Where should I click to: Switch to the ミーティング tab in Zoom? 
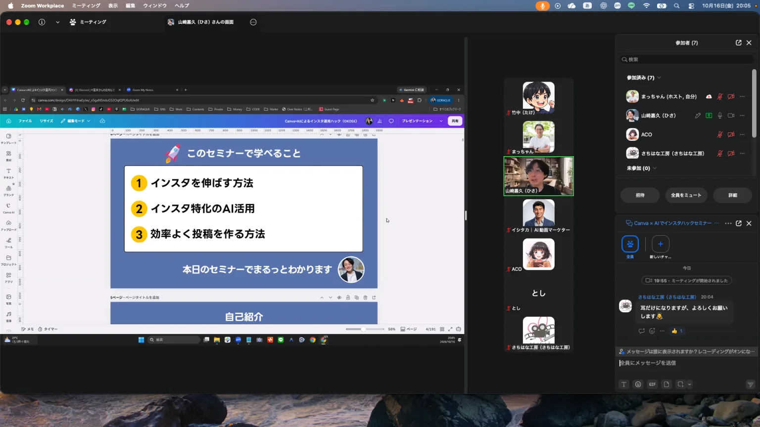pyautogui.click(x=88, y=22)
